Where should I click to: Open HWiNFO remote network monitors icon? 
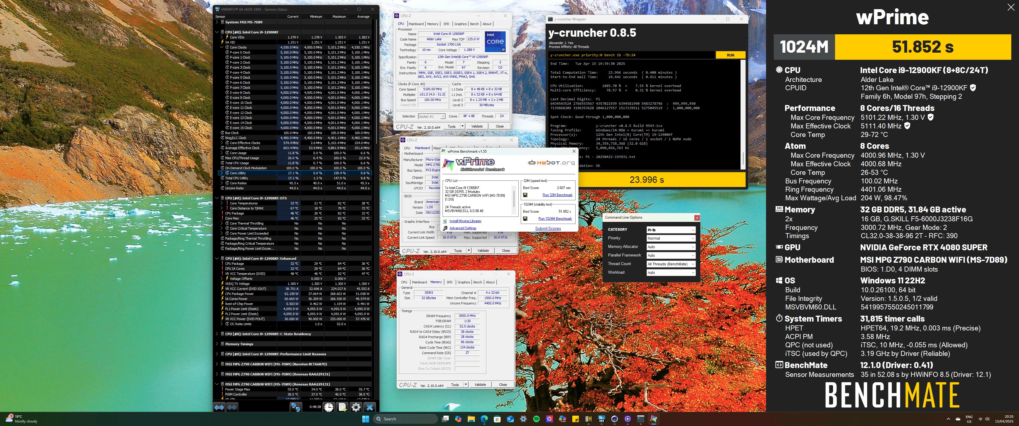(x=296, y=407)
